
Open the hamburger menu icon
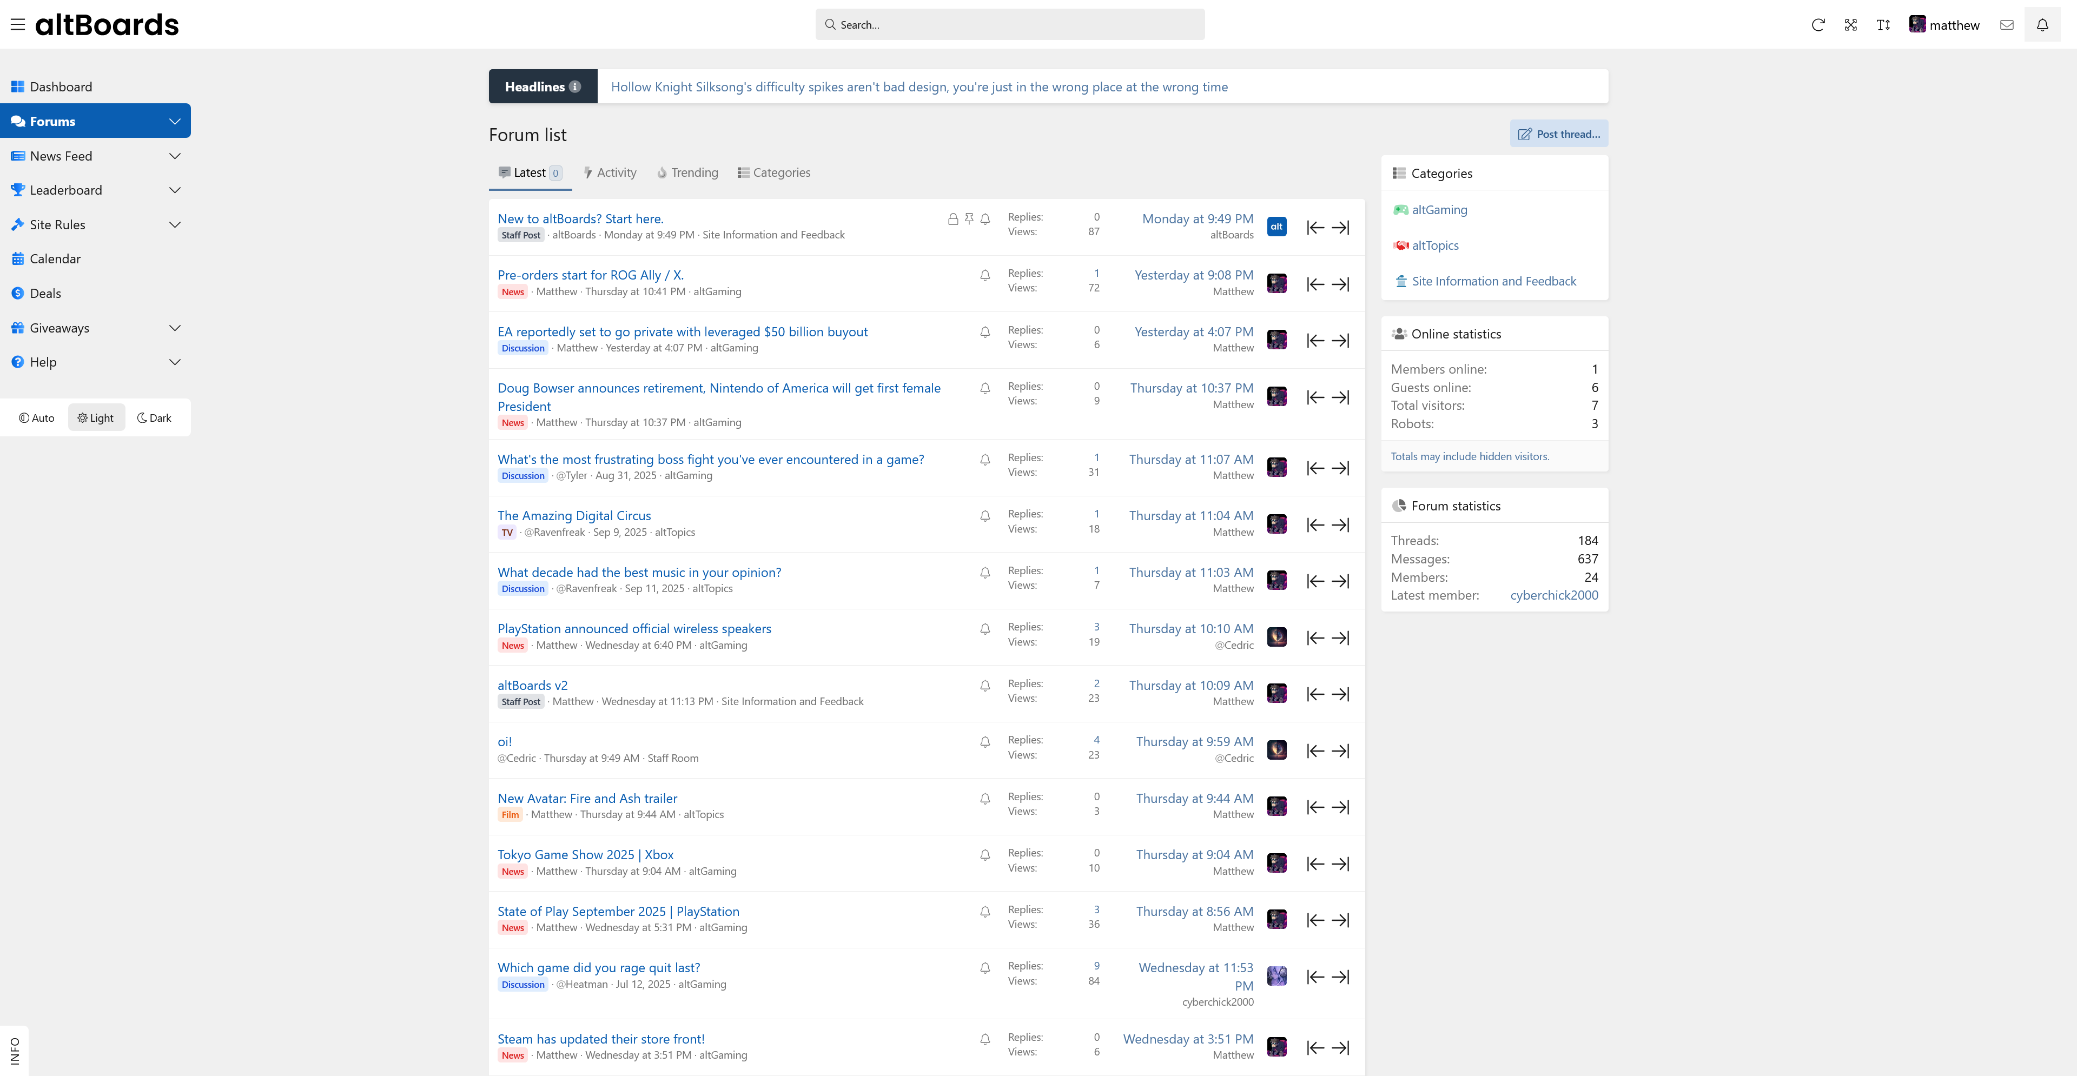coord(18,24)
